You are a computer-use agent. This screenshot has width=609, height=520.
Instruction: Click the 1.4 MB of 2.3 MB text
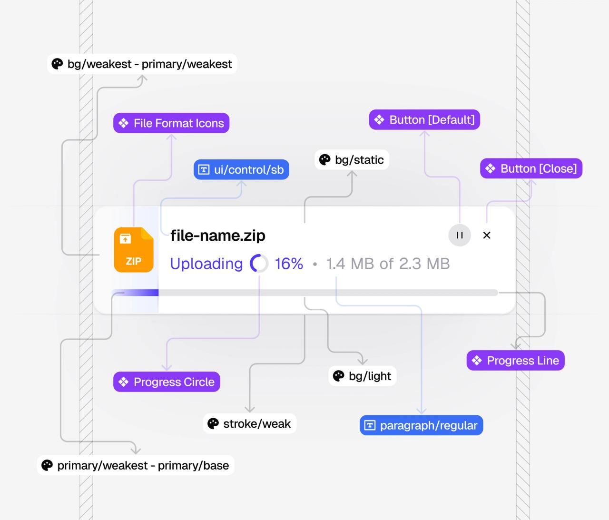click(388, 264)
